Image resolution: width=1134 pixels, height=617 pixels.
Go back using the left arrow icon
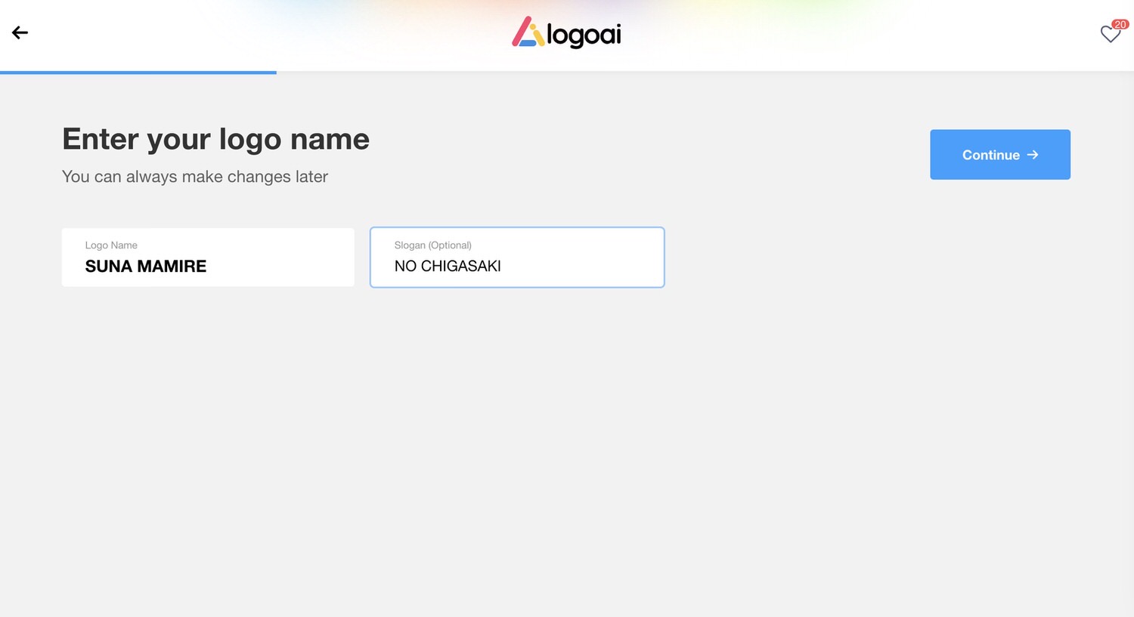[x=20, y=32]
